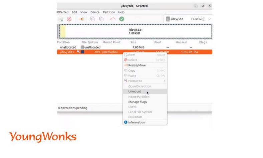Click the dark blue ext4 color square
The height and width of the screenshot is (158, 263).
82,52
